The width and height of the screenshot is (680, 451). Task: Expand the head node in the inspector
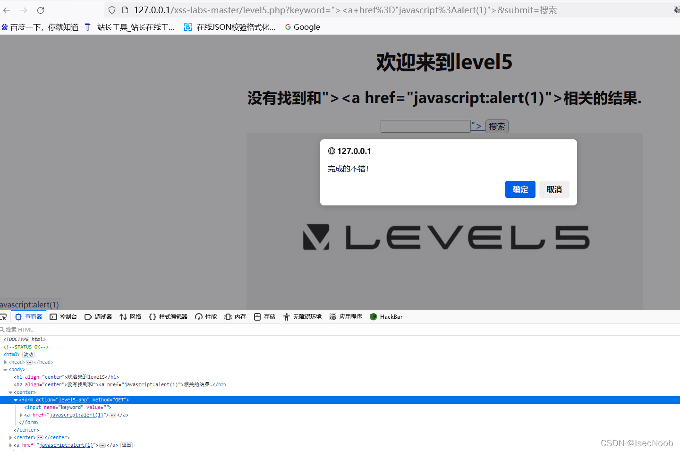point(5,362)
